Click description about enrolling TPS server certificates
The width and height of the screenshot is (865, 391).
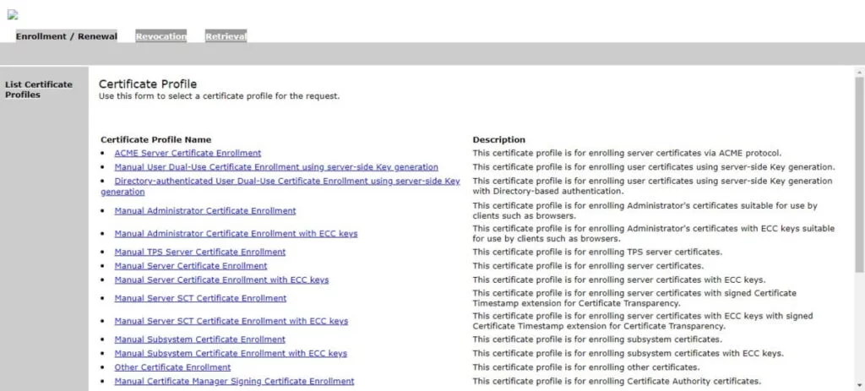click(x=597, y=252)
